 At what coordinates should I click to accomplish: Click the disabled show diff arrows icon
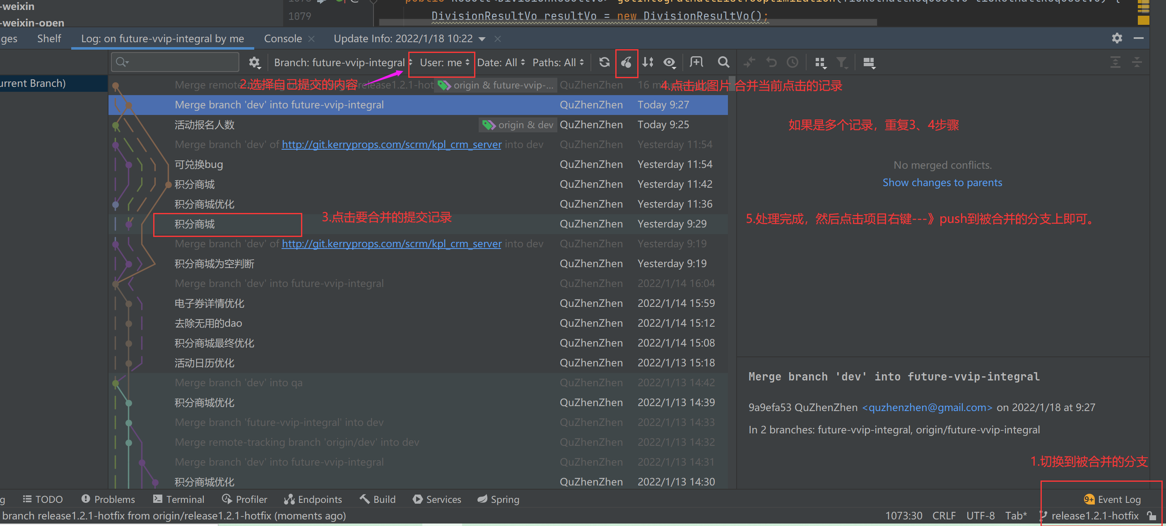tap(749, 62)
